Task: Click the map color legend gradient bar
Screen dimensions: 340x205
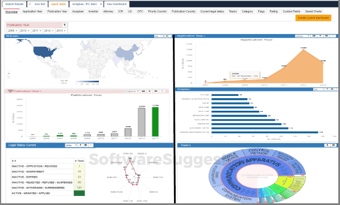Action: (x=87, y=82)
